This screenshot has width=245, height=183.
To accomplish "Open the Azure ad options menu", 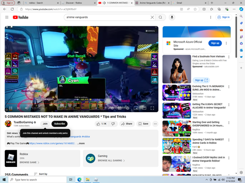I will 226,43.
